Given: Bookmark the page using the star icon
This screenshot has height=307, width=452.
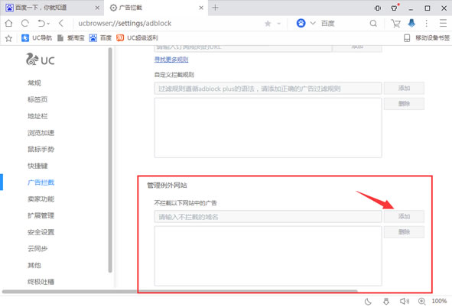Looking at the screenshot, I should [268, 24].
